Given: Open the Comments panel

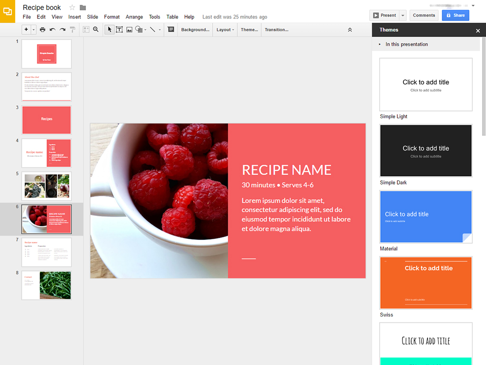Looking at the screenshot, I should coord(424,15).
